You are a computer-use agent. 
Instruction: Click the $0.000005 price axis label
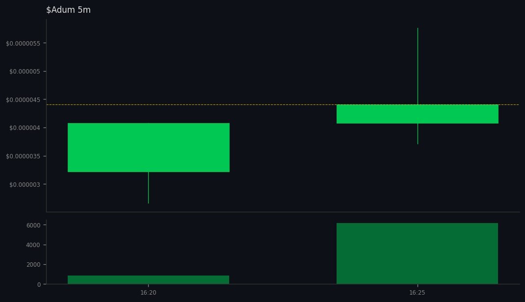pyautogui.click(x=25, y=72)
